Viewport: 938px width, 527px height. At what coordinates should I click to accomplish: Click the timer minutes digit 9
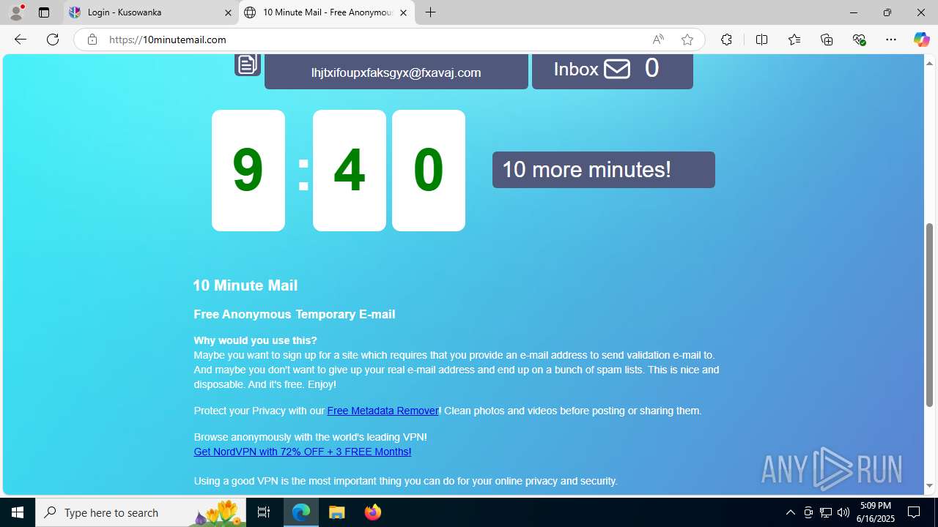248,171
